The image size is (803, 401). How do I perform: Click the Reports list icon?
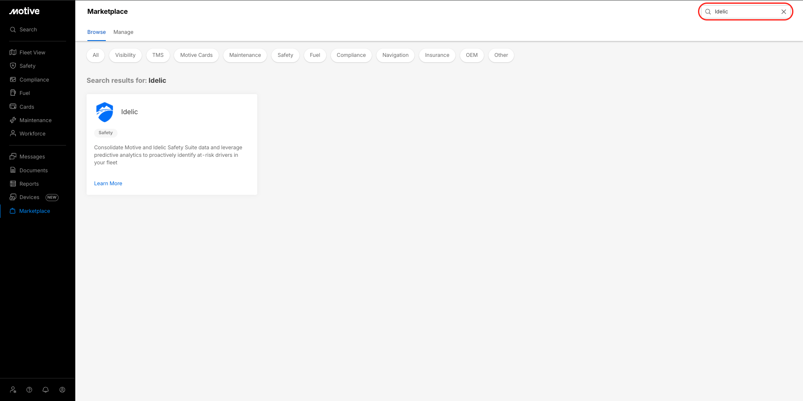click(13, 184)
